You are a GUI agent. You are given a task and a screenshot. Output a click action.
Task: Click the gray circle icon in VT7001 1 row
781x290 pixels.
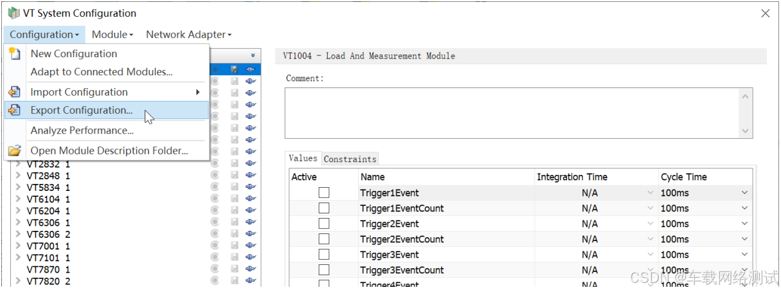[x=215, y=246]
